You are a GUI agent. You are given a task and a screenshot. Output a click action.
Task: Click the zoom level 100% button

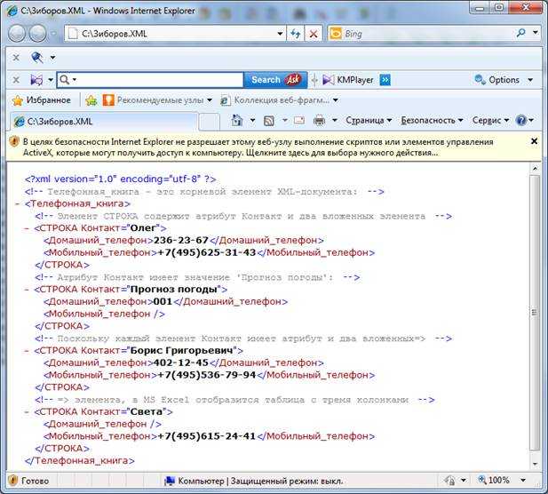pos(494,481)
